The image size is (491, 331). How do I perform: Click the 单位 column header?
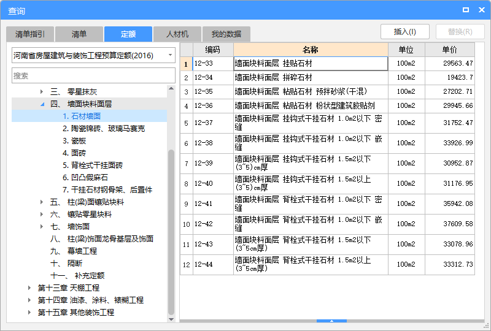click(406, 50)
